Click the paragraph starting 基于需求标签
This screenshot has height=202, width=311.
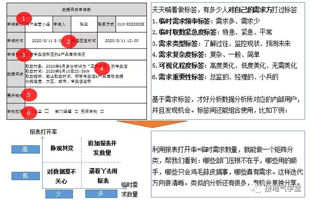coord(226,105)
